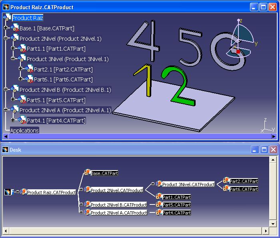Collapse the Product 3Nivel tree node
This screenshot has height=238, width=280.
pyautogui.click(x=13, y=59)
